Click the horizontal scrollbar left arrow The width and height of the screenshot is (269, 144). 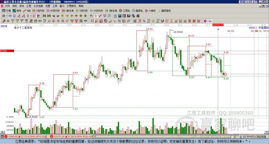pos(95,137)
